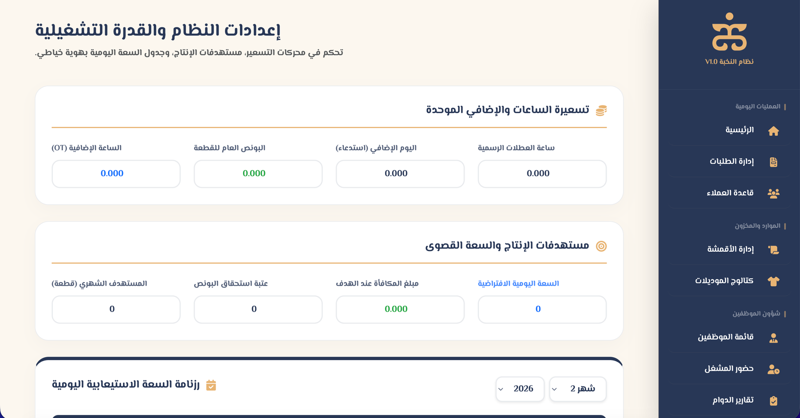Click the fabric management icon in sidebar
The height and width of the screenshot is (418, 800).
(773, 250)
